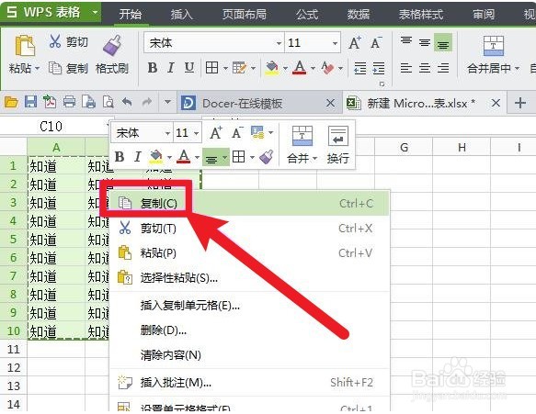The image size is (536, 414).
Task: Click the clear format eraser icon
Action: coord(328,68)
